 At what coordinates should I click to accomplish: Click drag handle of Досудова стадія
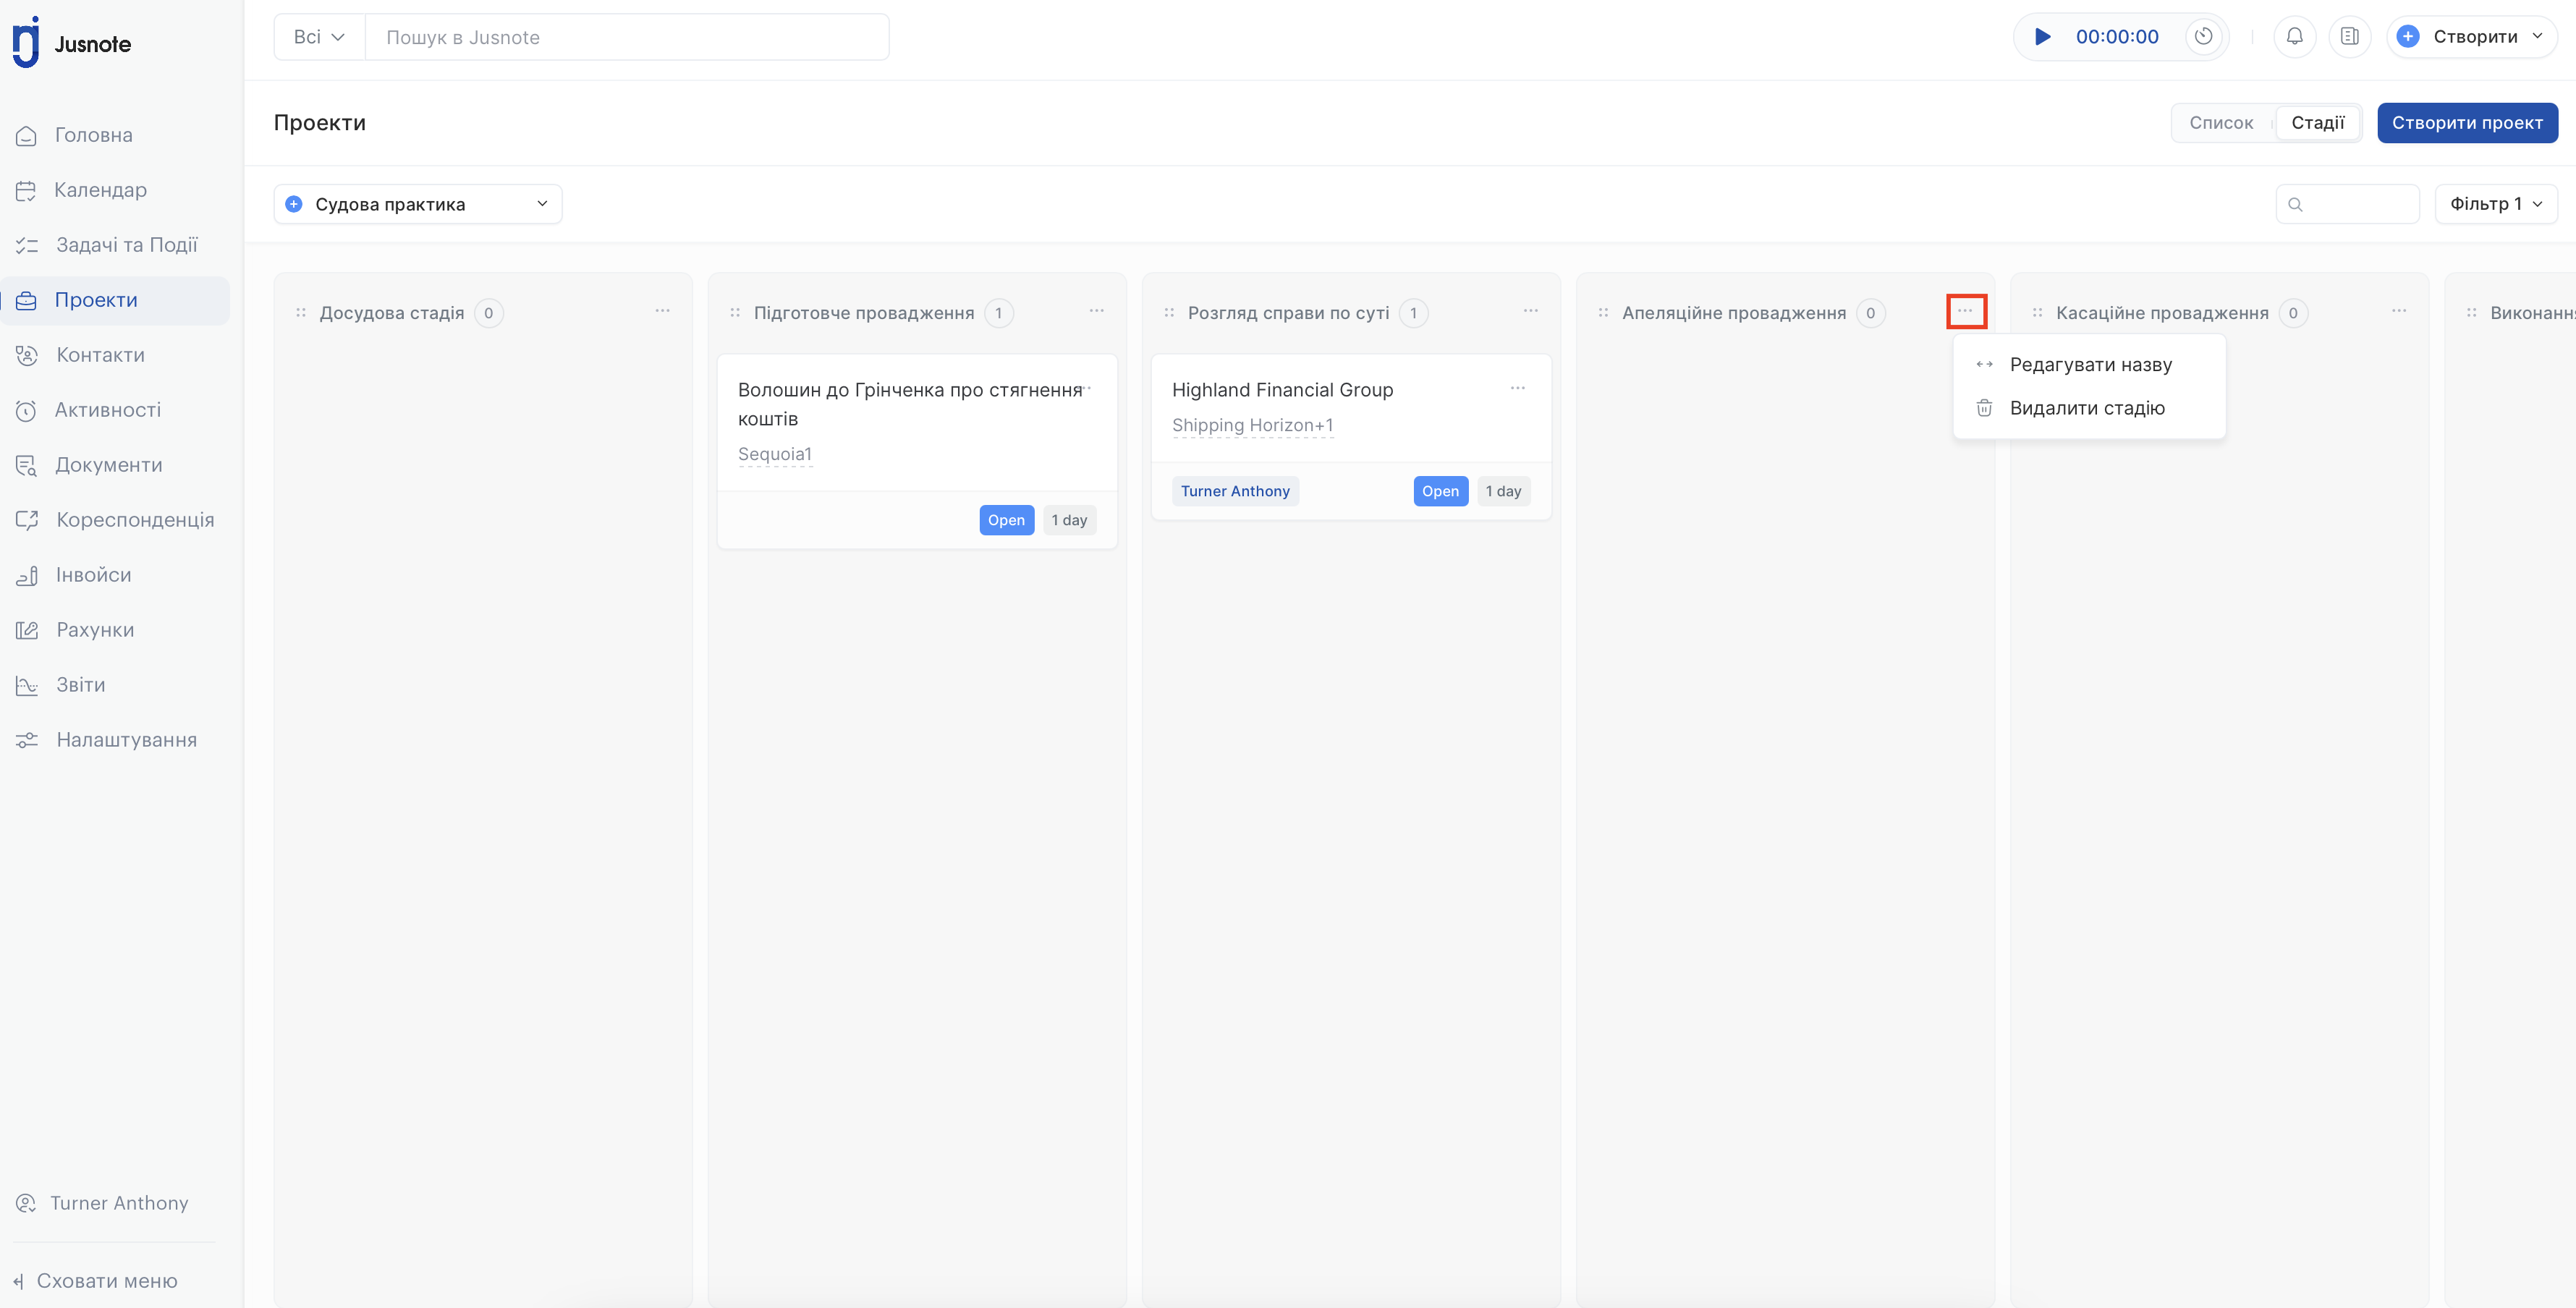point(301,313)
